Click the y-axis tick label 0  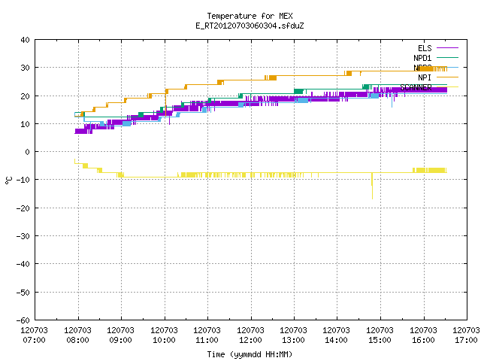click(28, 152)
